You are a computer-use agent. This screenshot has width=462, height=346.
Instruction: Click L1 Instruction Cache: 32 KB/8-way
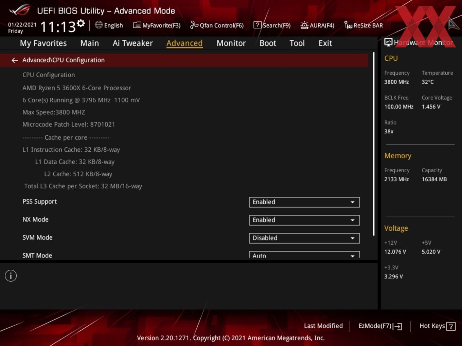pos(71,150)
